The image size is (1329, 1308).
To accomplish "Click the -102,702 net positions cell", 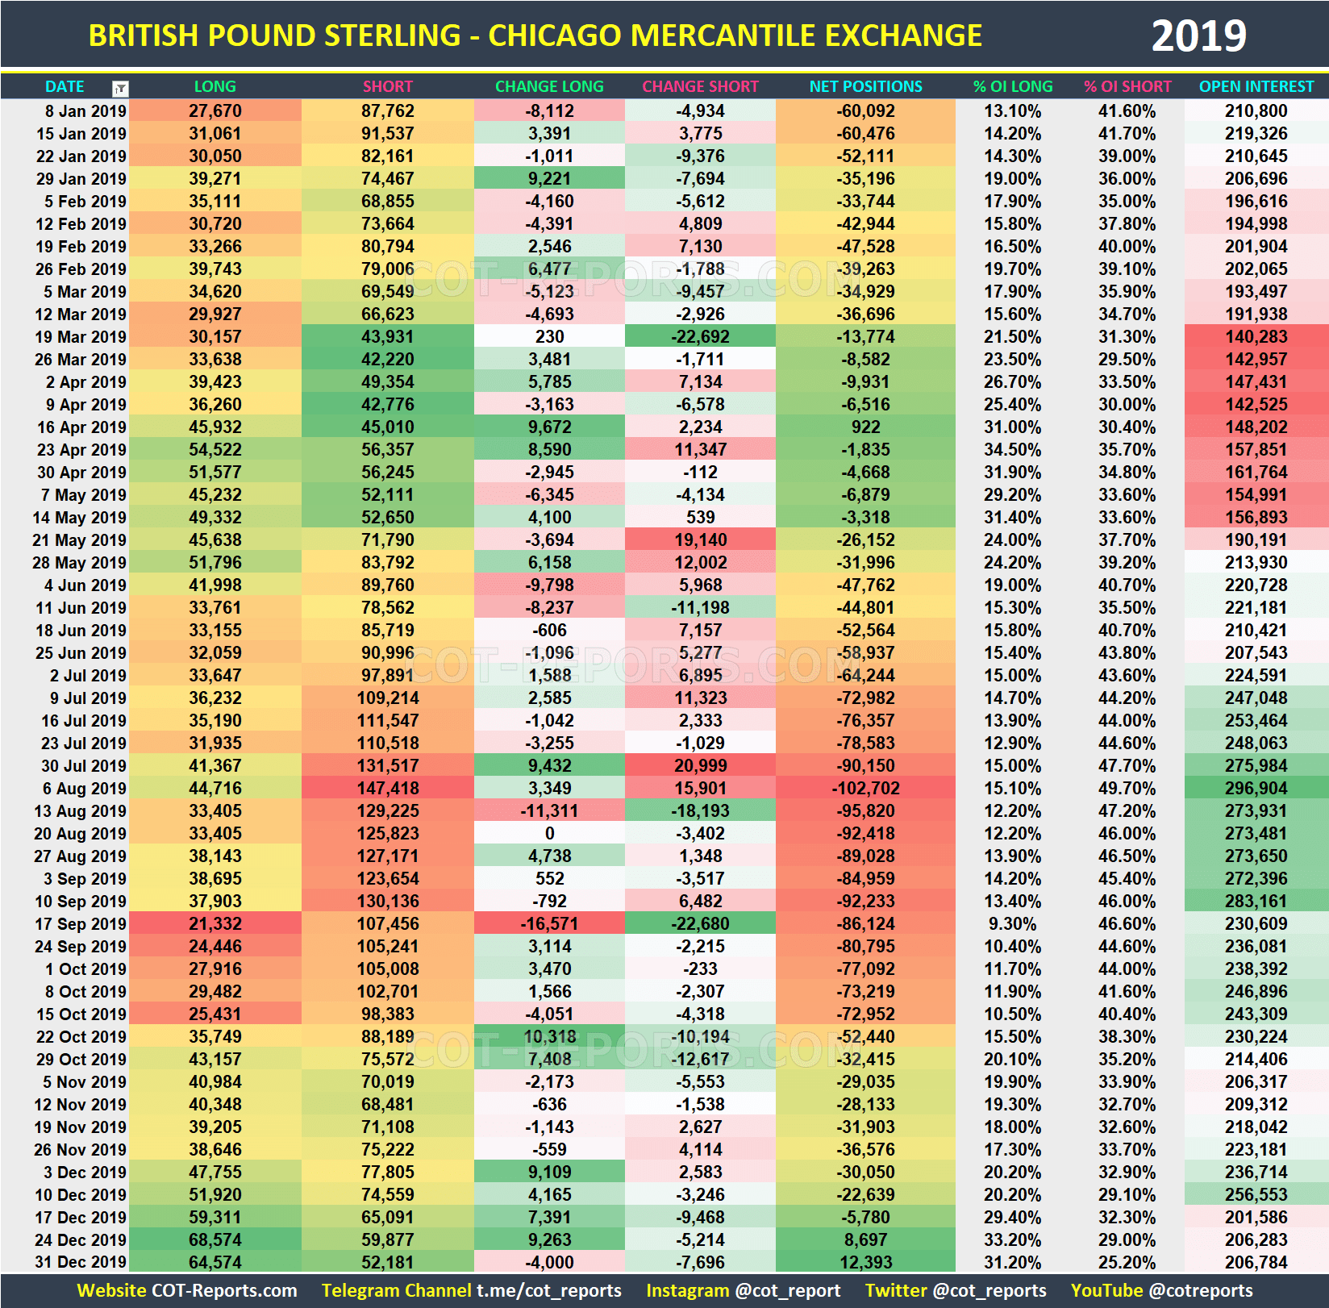I will 864,788.
